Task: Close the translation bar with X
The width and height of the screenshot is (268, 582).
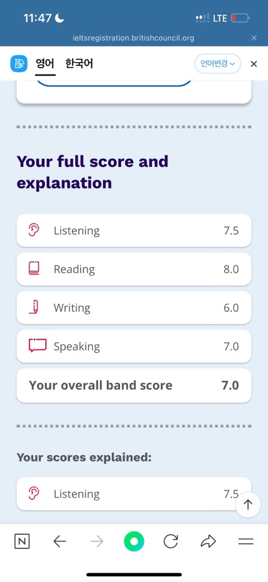Action: tap(253, 64)
